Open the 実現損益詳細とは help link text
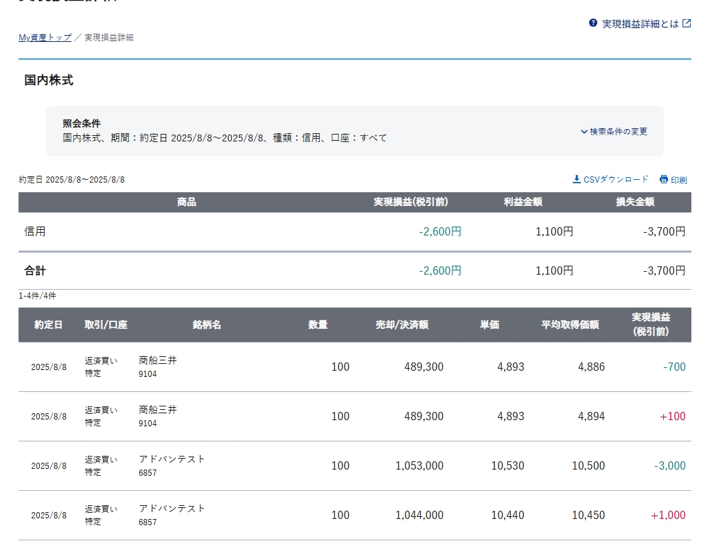This screenshot has width=725, height=554. click(640, 24)
